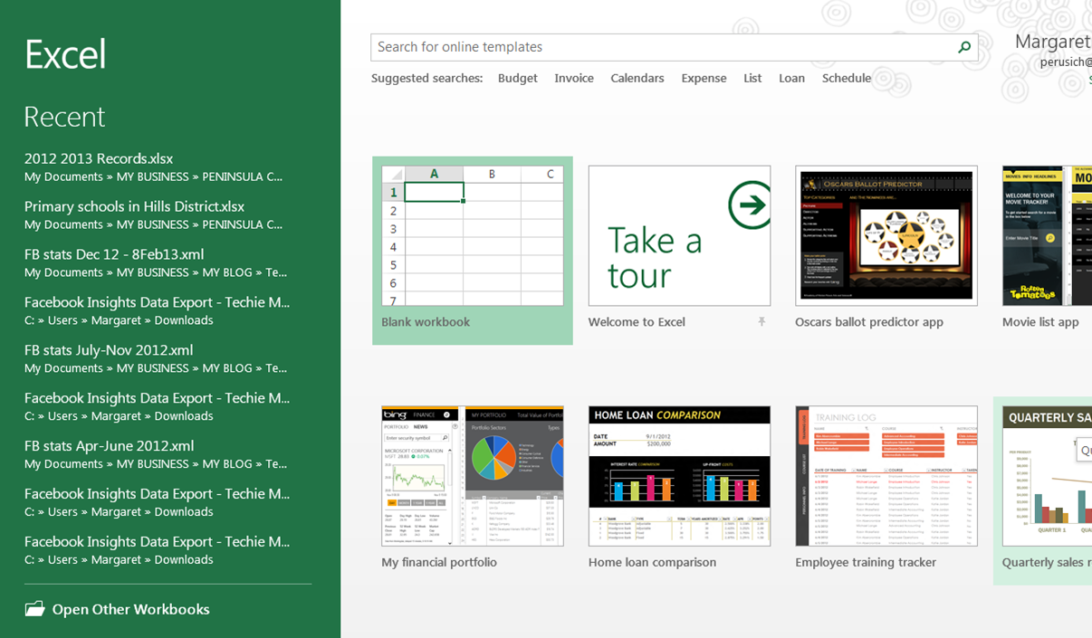The image size is (1092, 638).
Task: Search suggested term Loan
Action: coord(791,79)
